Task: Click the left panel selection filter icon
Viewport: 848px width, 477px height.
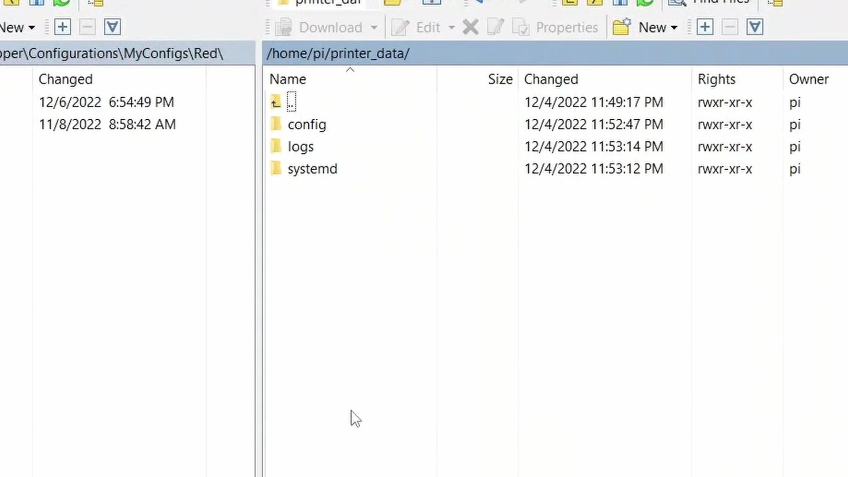Action: [x=112, y=27]
